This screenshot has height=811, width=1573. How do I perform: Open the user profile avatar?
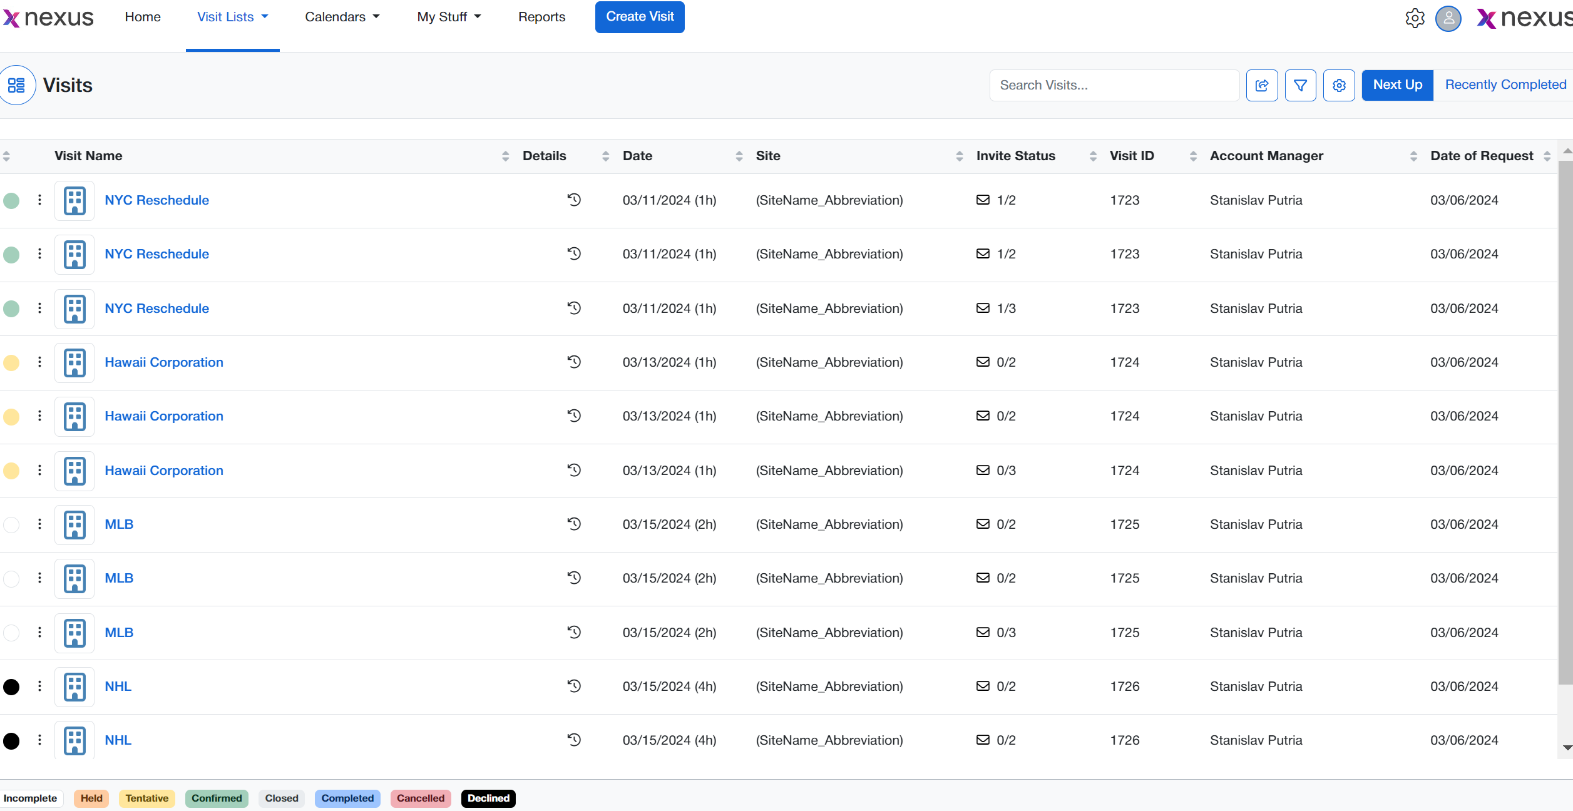click(x=1448, y=18)
